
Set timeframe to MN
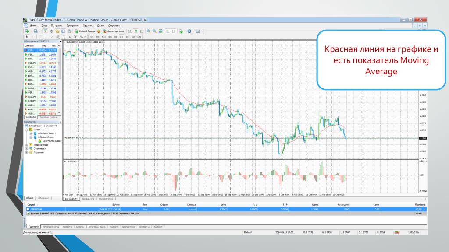coord(139,37)
